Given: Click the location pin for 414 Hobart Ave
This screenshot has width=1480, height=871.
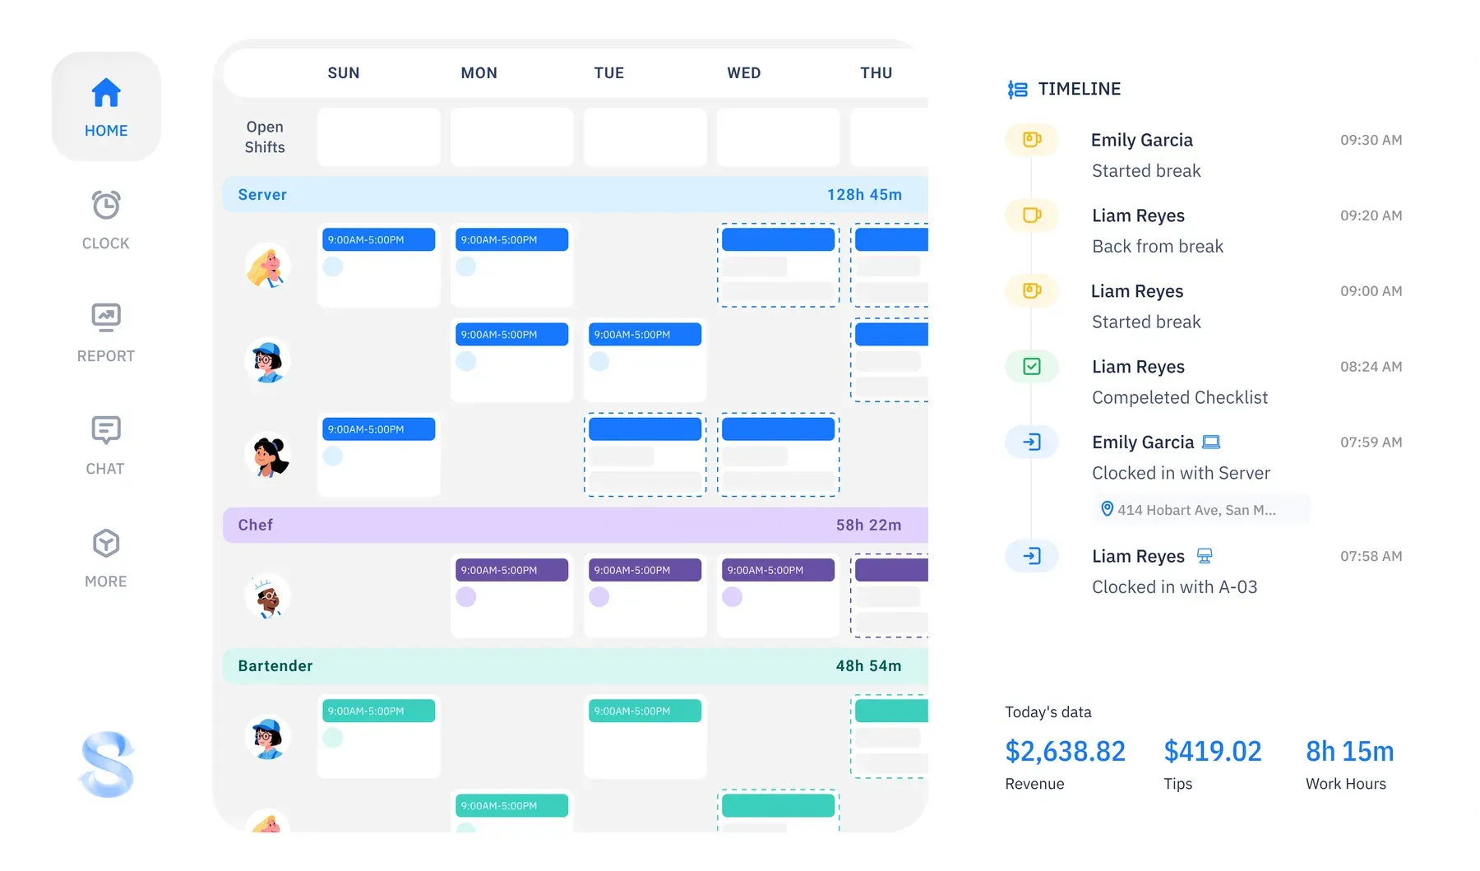Looking at the screenshot, I should pos(1108,508).
